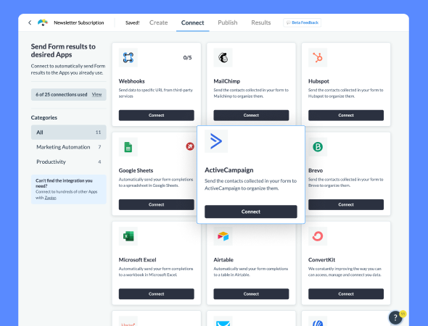This screenshot has width=428, height=326.
Task: Click the red disconnected icon on Google Sheets
Action: tap(190, 146)
